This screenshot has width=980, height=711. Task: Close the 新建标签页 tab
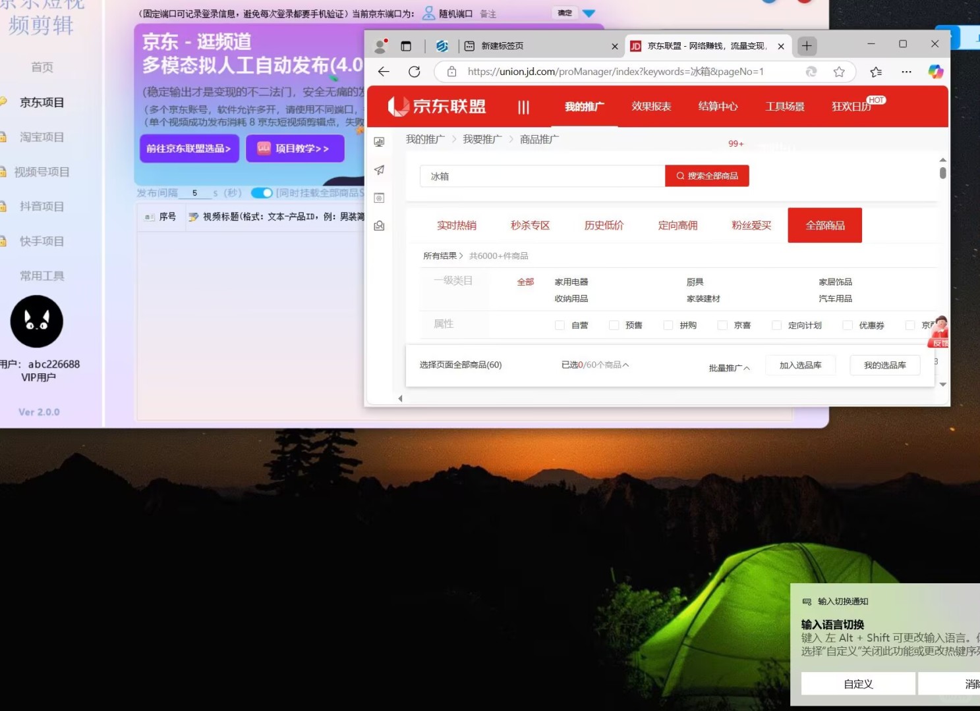[615, 46]
